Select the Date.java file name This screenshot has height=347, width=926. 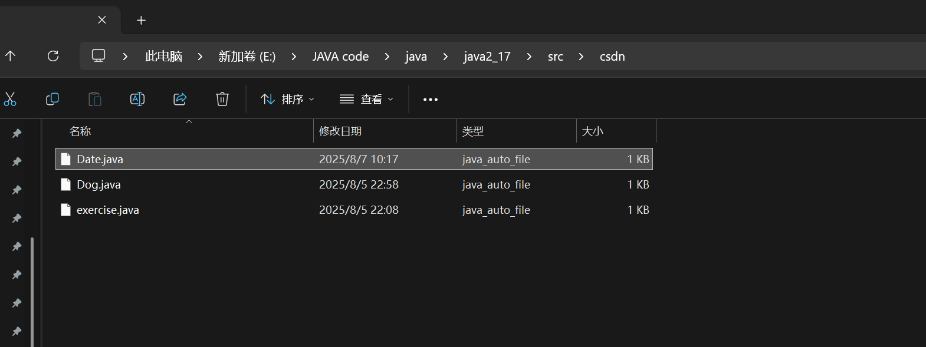click(x=100, y=159)
